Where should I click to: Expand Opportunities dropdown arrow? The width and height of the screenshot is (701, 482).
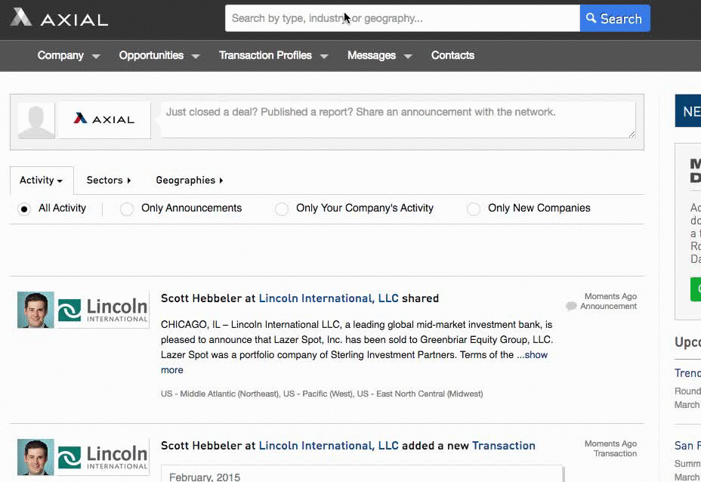pyautogui.click(x=196, y=57)
